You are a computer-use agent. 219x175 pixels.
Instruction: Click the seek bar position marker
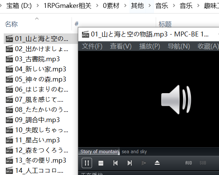119,151
